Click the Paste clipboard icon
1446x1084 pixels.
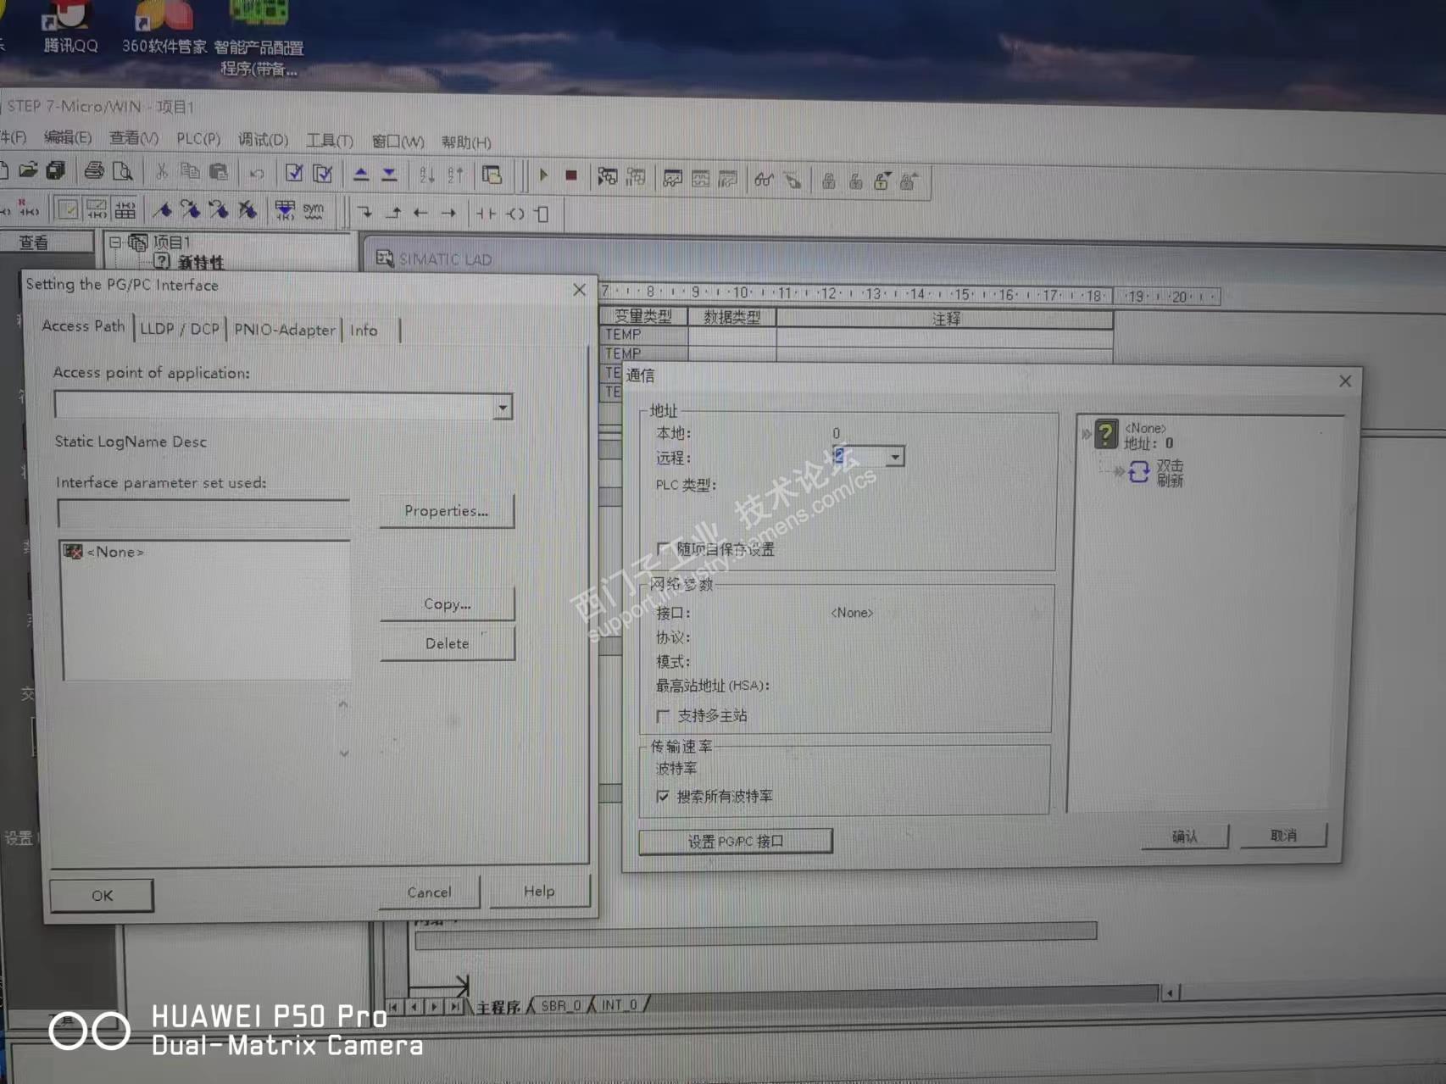[219, 173]
